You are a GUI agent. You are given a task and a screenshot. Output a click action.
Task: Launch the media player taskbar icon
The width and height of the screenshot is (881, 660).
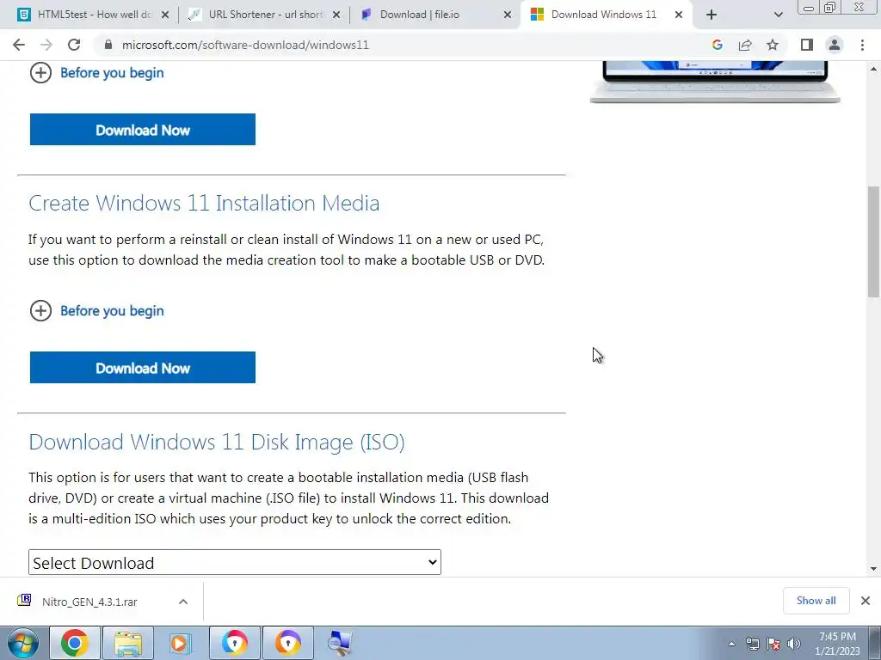pyautogui.click(x=181, y=643)
